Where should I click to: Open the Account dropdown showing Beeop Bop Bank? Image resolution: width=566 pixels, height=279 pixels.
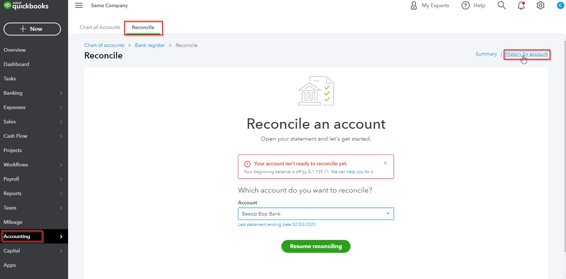pos(316,214)
